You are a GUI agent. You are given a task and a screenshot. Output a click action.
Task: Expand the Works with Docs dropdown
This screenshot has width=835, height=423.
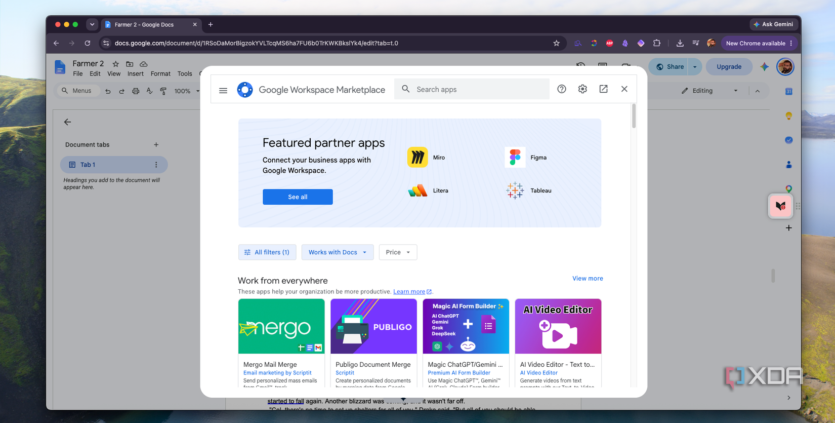click(x=338, y=252)
